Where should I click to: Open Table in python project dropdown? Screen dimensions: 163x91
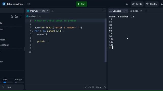24,4
